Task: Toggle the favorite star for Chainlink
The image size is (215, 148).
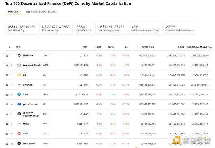Action: 7,55
